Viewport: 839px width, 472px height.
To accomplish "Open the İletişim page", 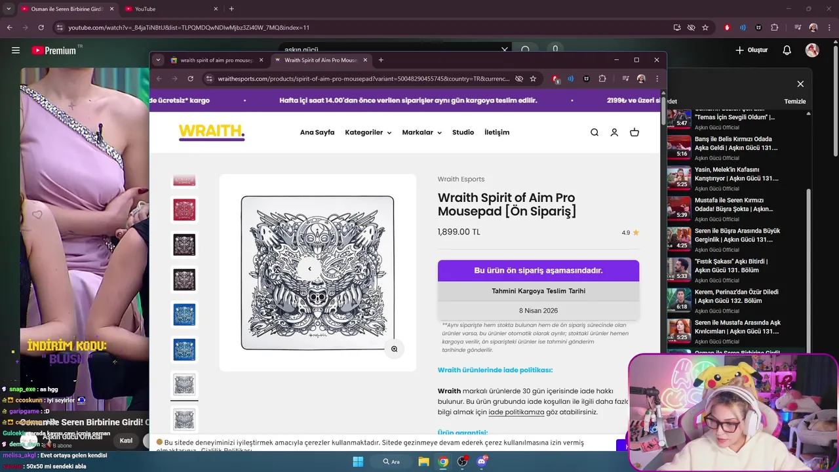I will pyautogui.click(x=497, y=132).
